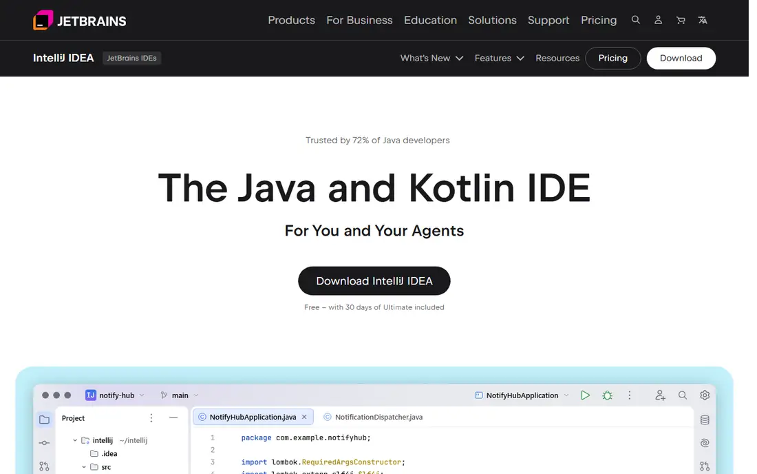Switch to NotificationDispatcher.java tab
The image size is (757, 474).
tap(373, 417)
